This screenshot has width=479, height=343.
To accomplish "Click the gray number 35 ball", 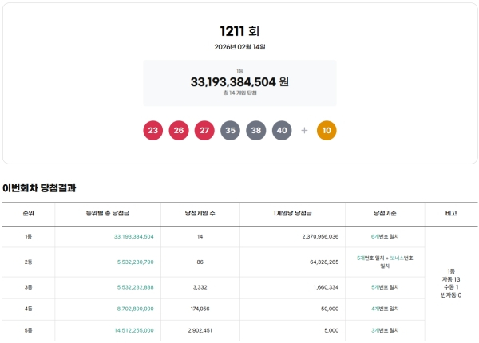I will click(230, 130).
